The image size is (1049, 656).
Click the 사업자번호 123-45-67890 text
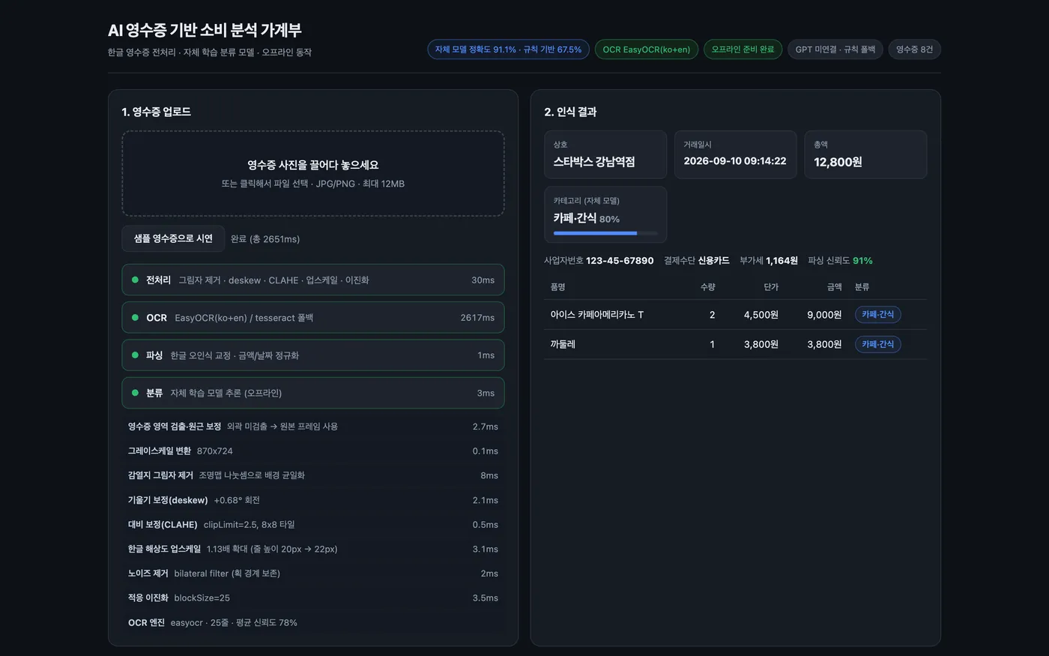point(599,260)
